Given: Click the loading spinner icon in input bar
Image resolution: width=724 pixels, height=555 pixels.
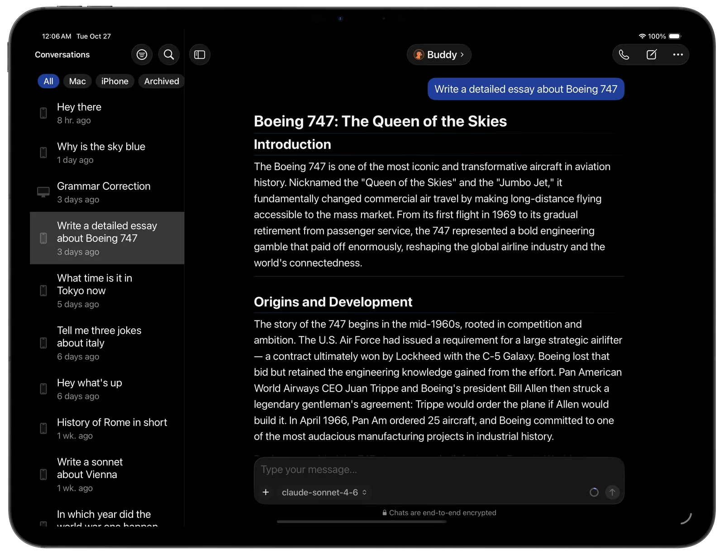Looking at the screenshot, I should [x=594, y=492].
